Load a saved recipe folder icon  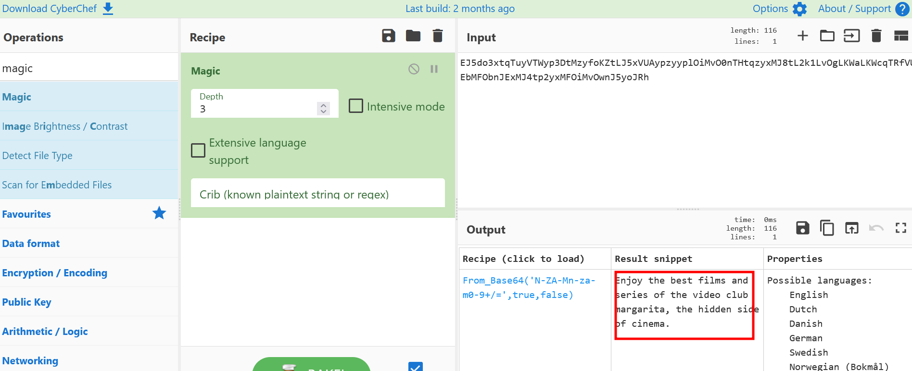point(413,36)
